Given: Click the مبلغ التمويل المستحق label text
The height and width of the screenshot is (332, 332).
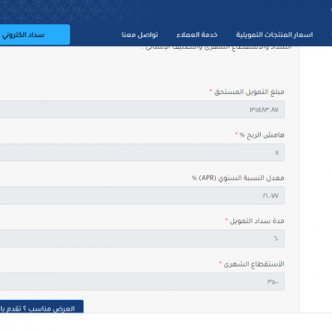Looking at the screenshot, I should click(x=249, y=92).
